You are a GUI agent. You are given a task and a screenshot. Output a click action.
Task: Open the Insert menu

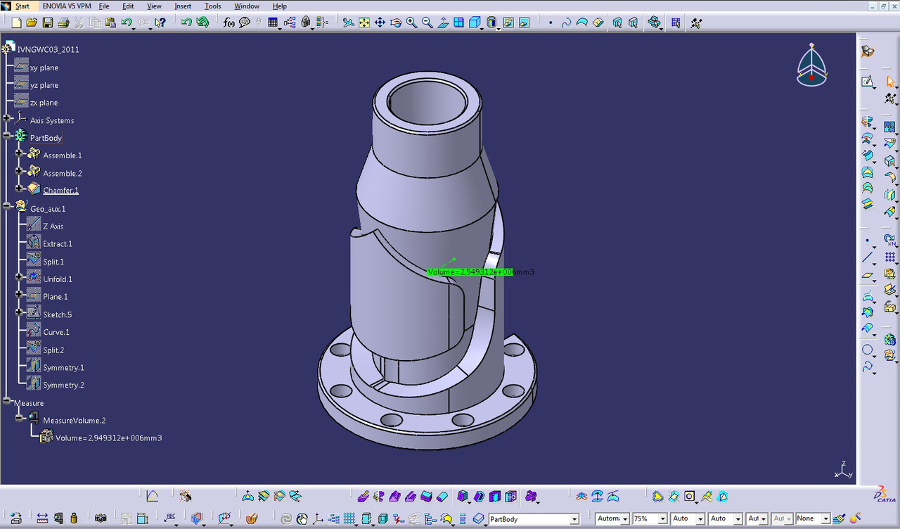(183, 6)
